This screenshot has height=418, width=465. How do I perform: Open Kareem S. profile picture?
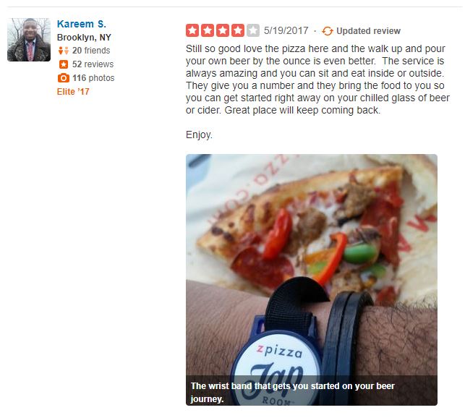29,40
